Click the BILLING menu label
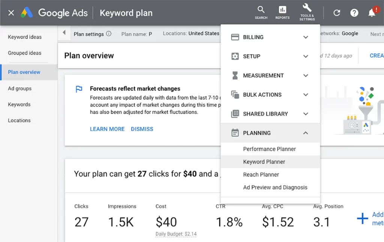384x242 pixels. (253, 37)
